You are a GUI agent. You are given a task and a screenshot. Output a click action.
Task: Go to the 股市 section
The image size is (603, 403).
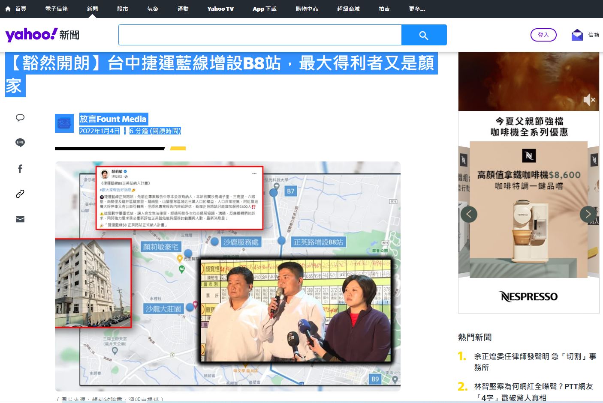point(123,9)
